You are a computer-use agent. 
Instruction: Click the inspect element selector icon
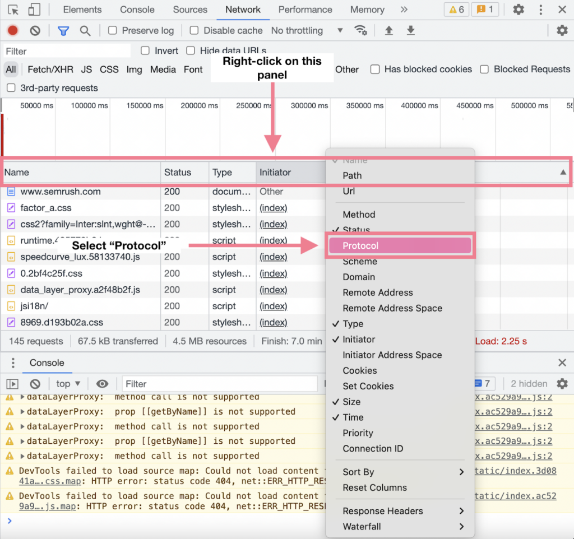(x=13, y=10)
